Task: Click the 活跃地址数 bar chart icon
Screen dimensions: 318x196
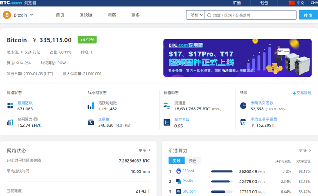Action: [x=91, y=105]
